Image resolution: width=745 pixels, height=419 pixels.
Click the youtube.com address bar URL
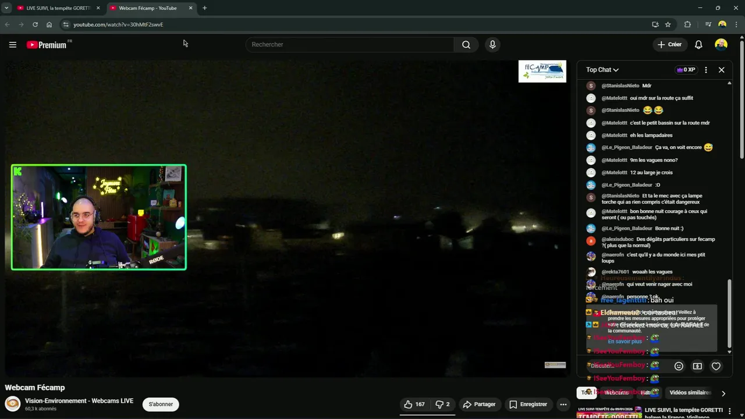point(118,24)
